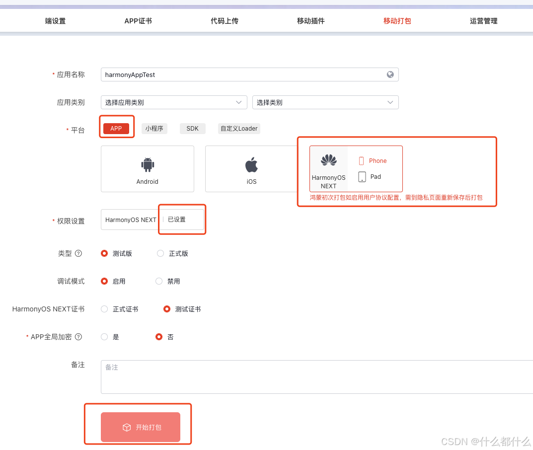Select the SDK platform button
533x450 pixels.
click(x=192, y=129)
